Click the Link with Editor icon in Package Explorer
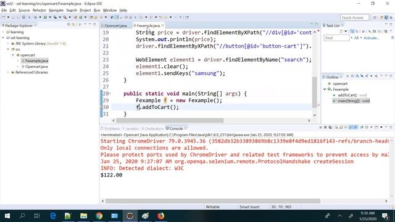Image resolution: width=395 pixels, height=222 pixels. (73, 25)
